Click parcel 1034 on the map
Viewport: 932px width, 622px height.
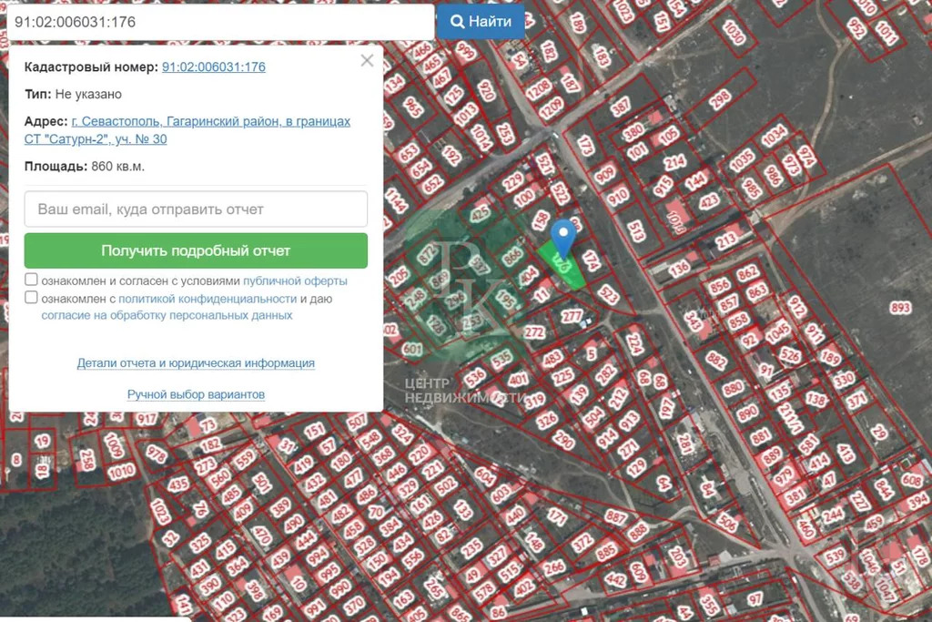pyautogui.click(x=774, y=135)
